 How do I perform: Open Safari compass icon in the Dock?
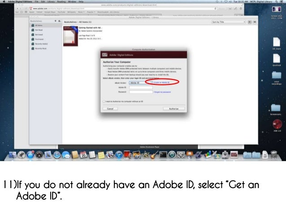(x=57, y=155)
